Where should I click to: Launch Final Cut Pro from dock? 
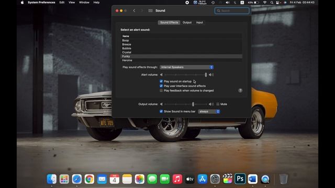pos(228,179)
